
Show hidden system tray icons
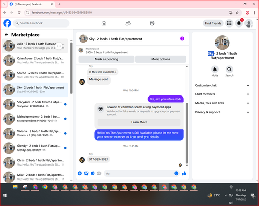click(x=226, y=195)
